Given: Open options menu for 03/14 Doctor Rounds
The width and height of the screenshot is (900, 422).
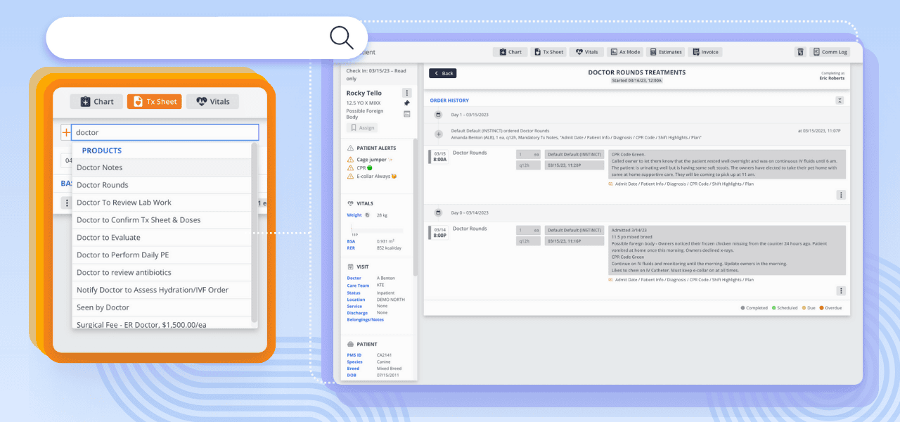Looking at the screenshot, I should click(840, 290).
